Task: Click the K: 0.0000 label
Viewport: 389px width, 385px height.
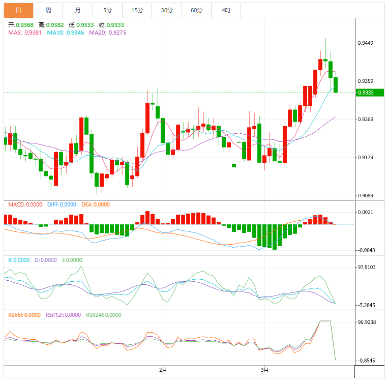Action: pos(19,260)
